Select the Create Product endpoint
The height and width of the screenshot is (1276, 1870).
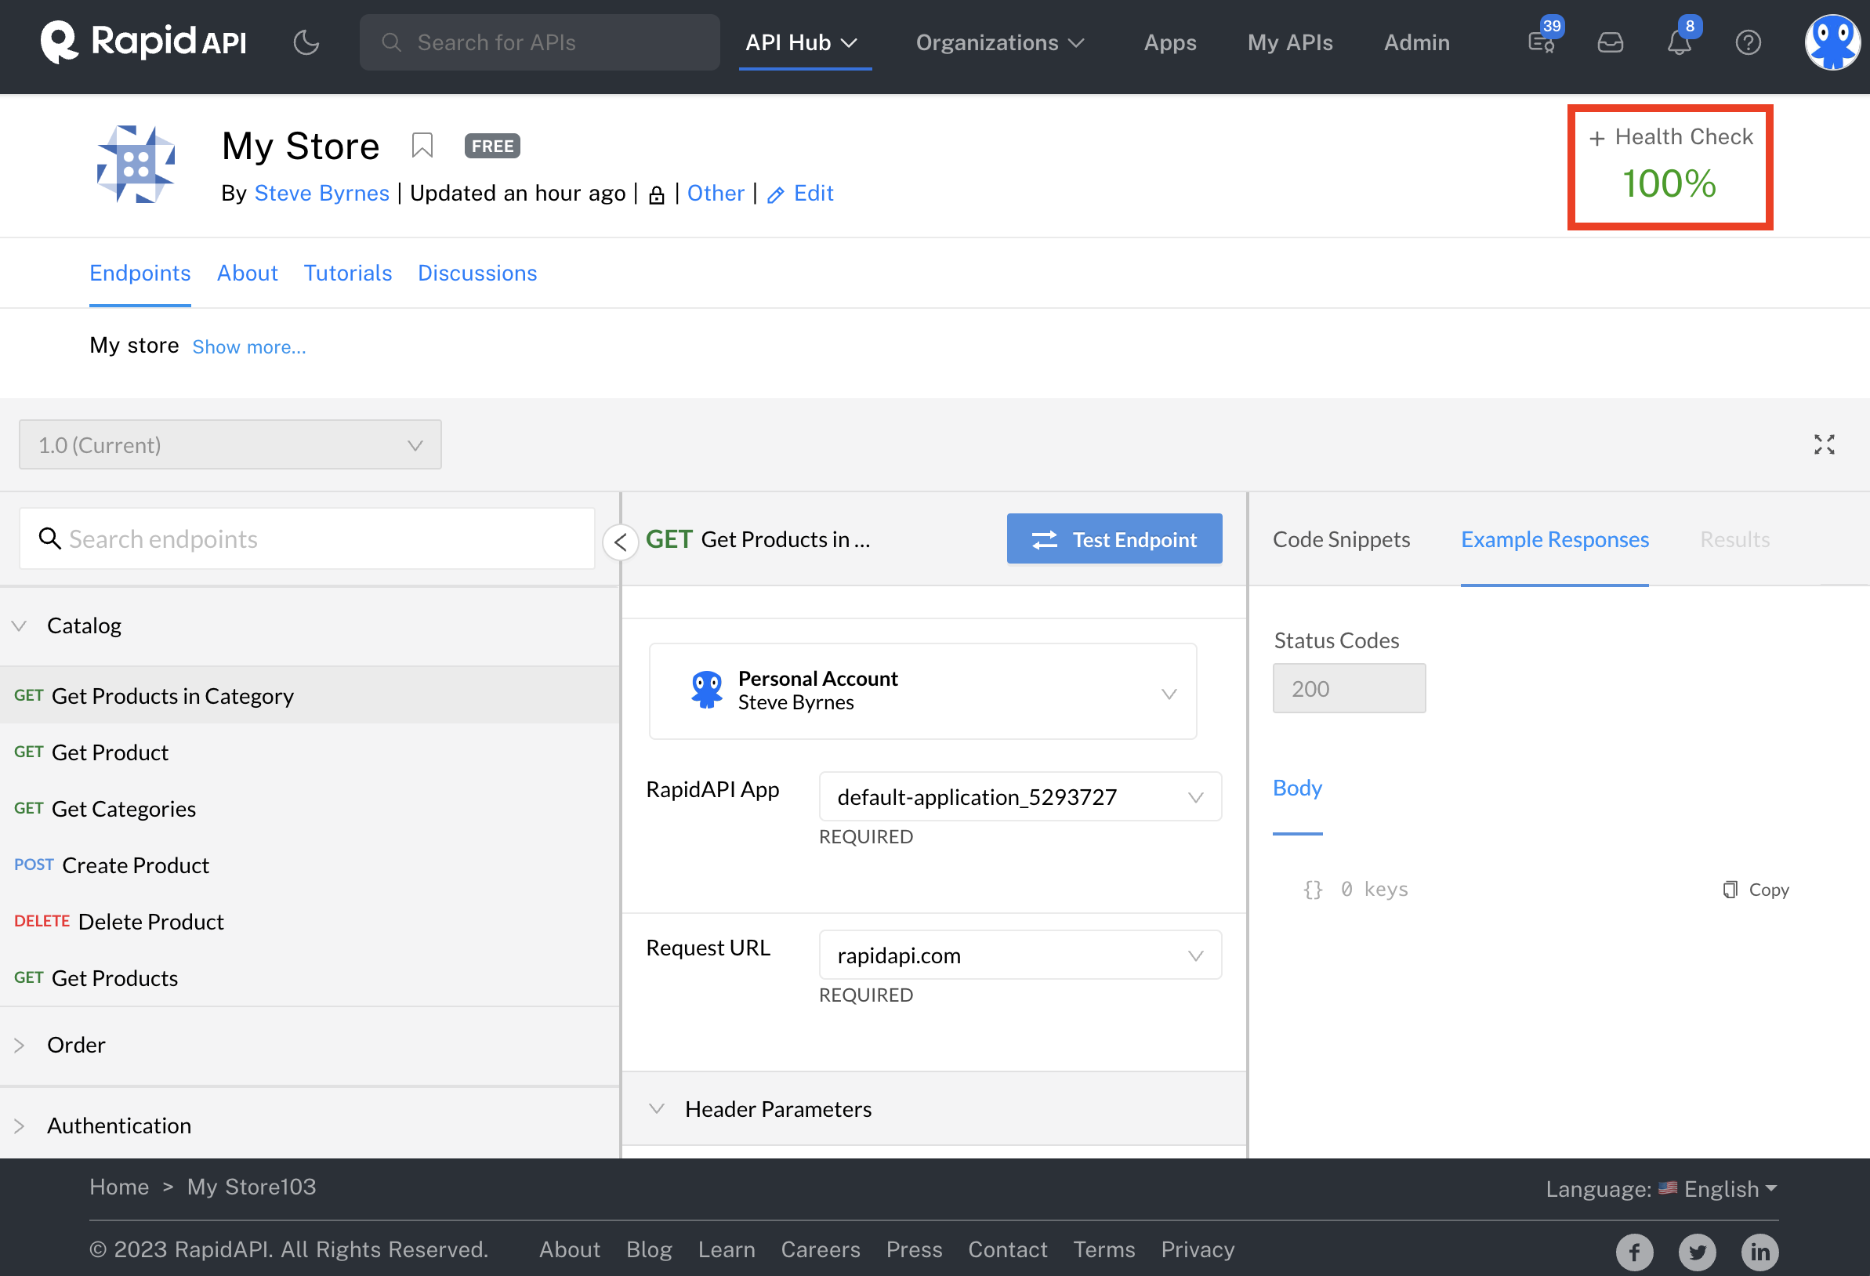tap(310, 864)
